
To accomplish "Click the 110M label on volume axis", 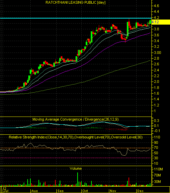I will click(x=158, y=169).
